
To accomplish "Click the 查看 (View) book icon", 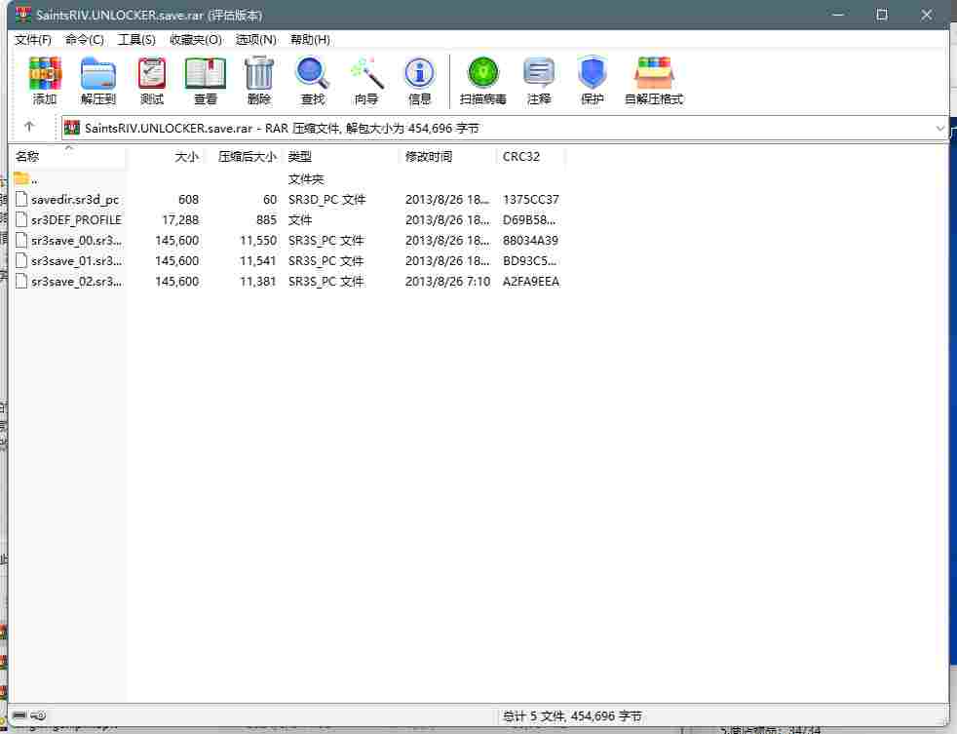I will [x=206, y=73].
